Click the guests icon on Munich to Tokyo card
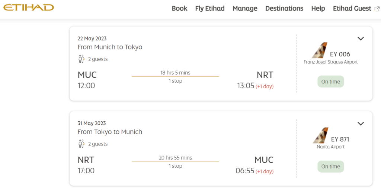 (x=81, y=59)
